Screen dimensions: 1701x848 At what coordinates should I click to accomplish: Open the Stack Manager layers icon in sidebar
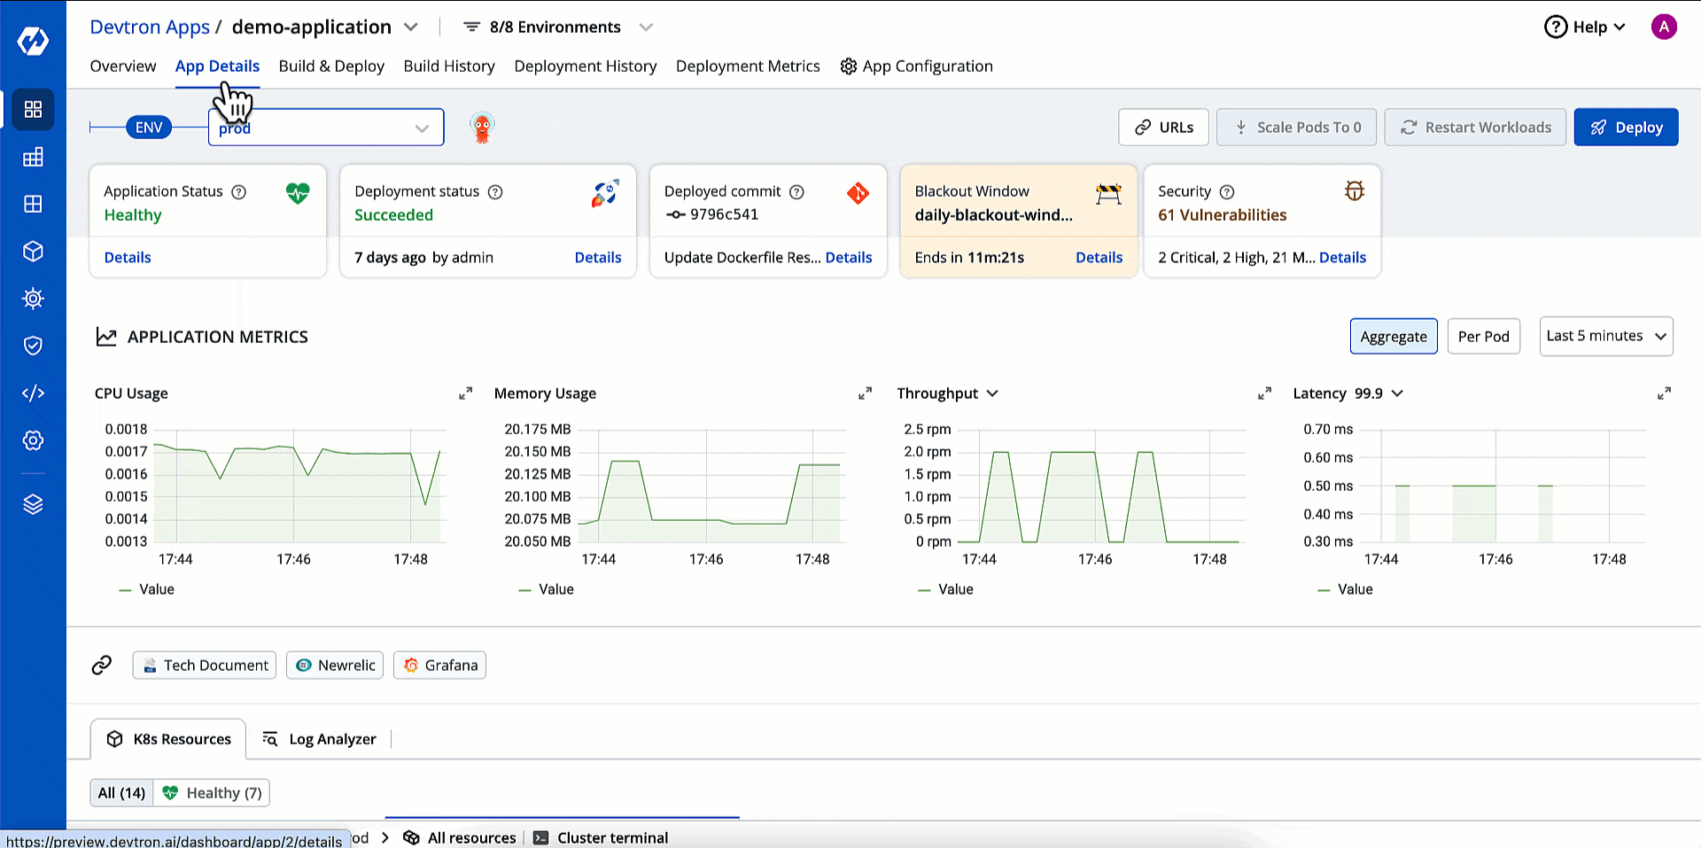pos(33,504)
